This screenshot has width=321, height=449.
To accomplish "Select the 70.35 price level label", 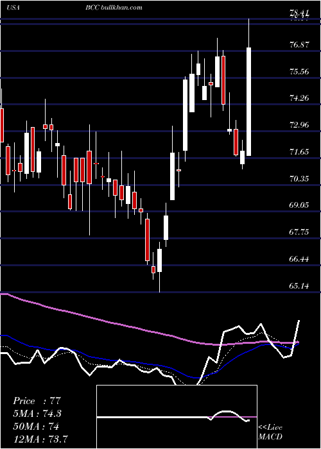I will point(300,179).
